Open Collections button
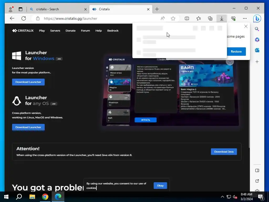 click(210, 18)
